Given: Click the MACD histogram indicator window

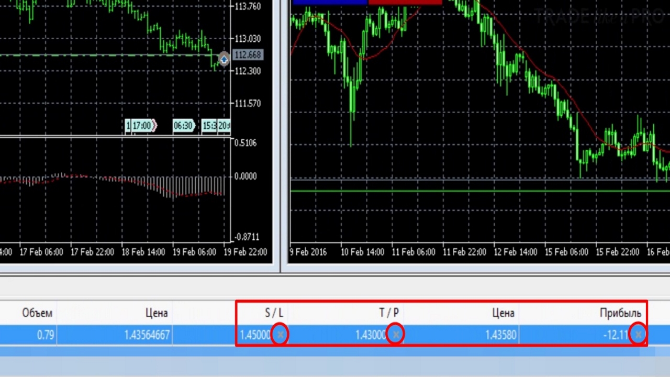Looking at the screenshot, I should click(115, 190).
